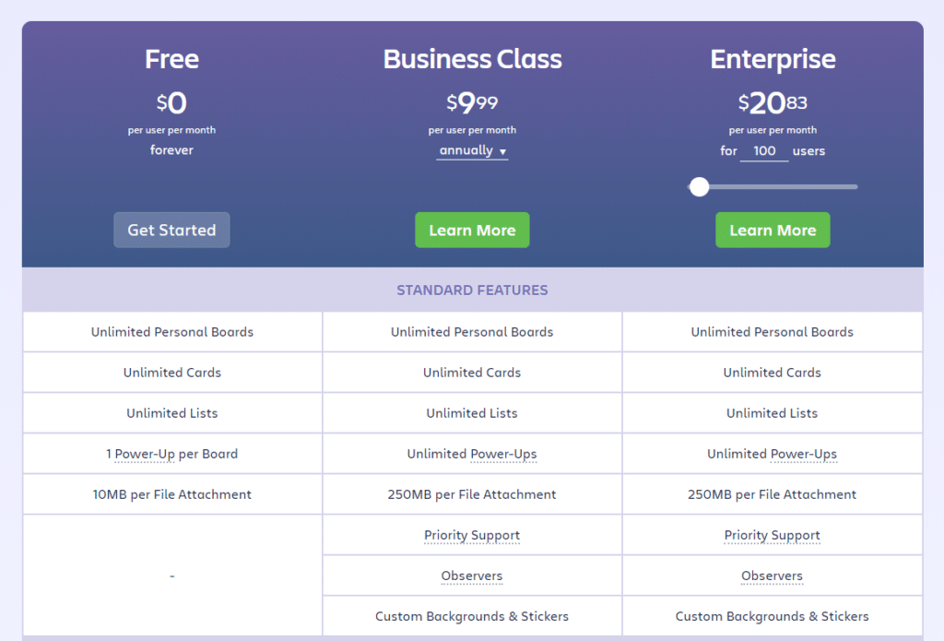Click the Enterprise slider track
The width and height of the screenshot is (944, 641).
tap(773, 186)
